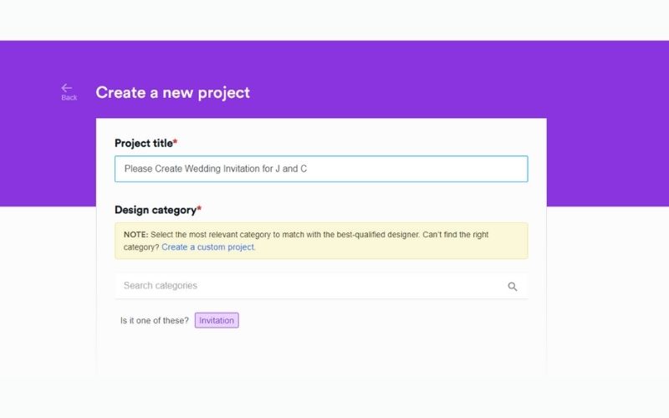Click the small Back text label

pos(69,98)
